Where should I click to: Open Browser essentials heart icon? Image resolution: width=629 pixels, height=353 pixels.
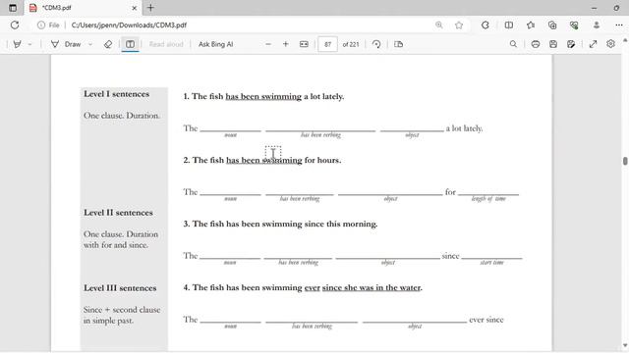pyautogui.click(x=574, y=25)
